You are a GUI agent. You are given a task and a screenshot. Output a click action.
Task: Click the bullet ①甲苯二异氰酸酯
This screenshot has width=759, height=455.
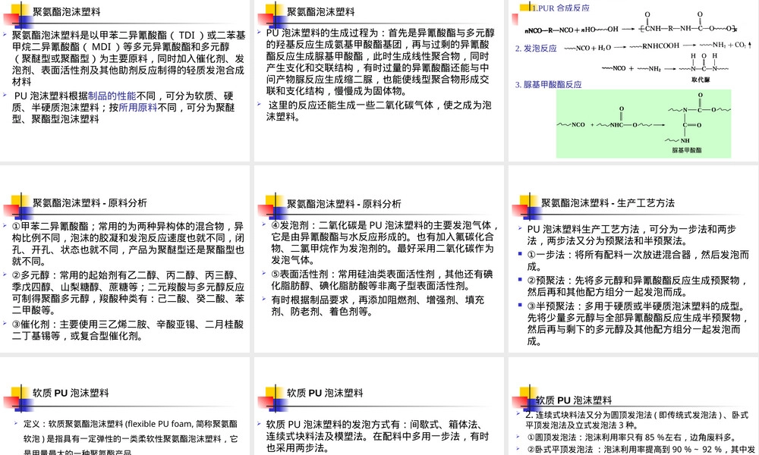coord(128,243)
